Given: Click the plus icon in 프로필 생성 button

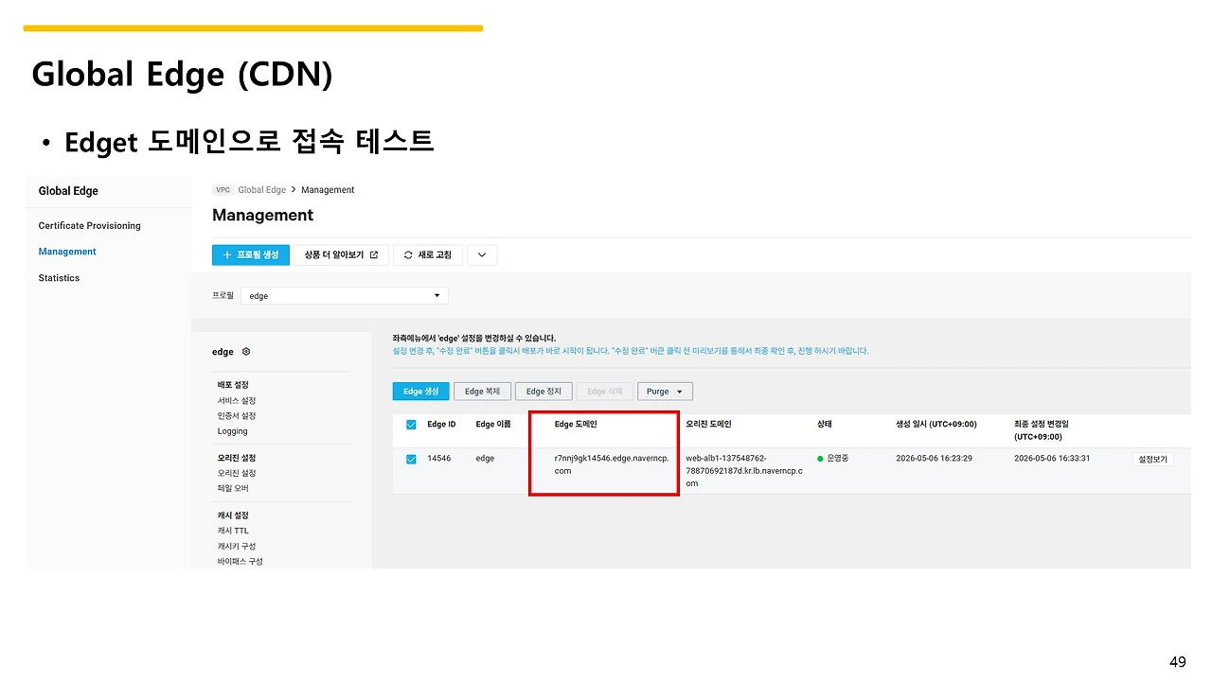Looking at the screenshot, I should pos(227,255).
